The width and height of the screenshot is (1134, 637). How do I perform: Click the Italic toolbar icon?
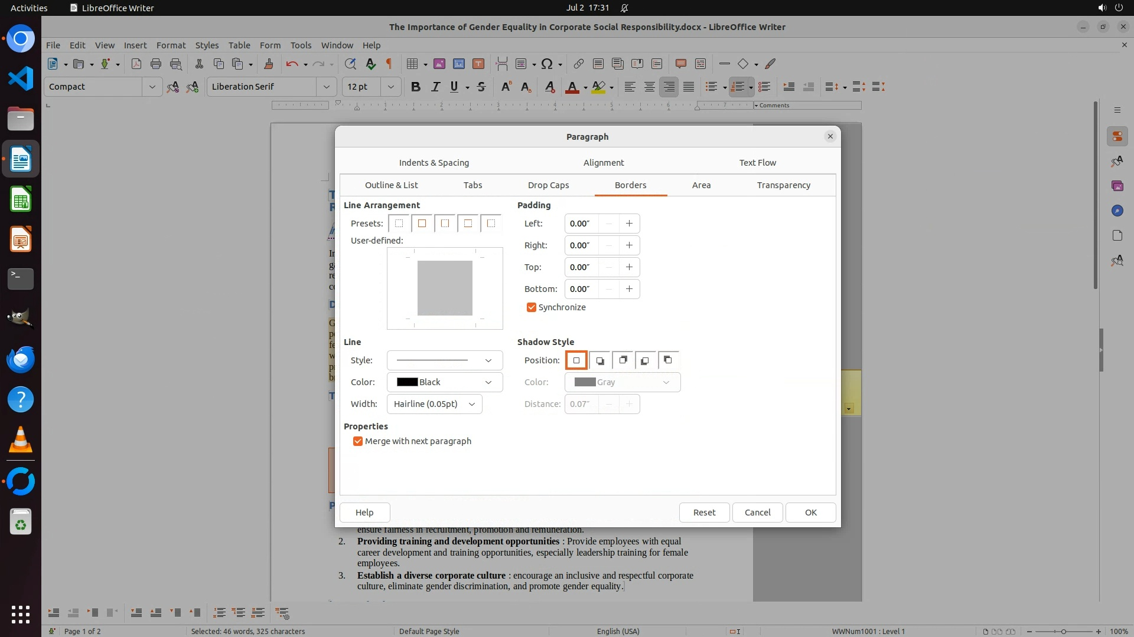click(x=435, y=87)
